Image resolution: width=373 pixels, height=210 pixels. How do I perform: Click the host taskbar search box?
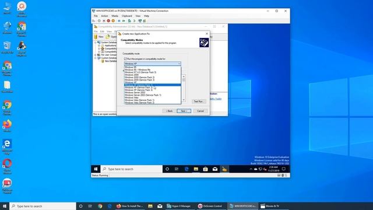[43, 206]
